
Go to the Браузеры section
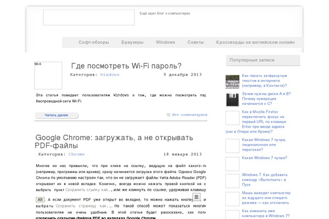132,42
